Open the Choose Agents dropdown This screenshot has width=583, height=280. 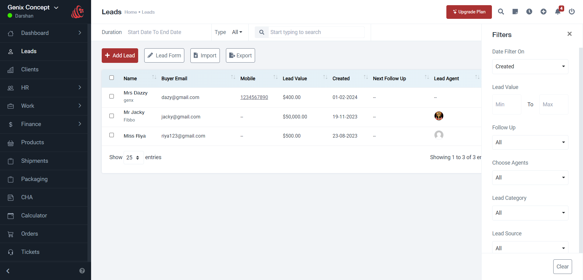pos(530,178)
